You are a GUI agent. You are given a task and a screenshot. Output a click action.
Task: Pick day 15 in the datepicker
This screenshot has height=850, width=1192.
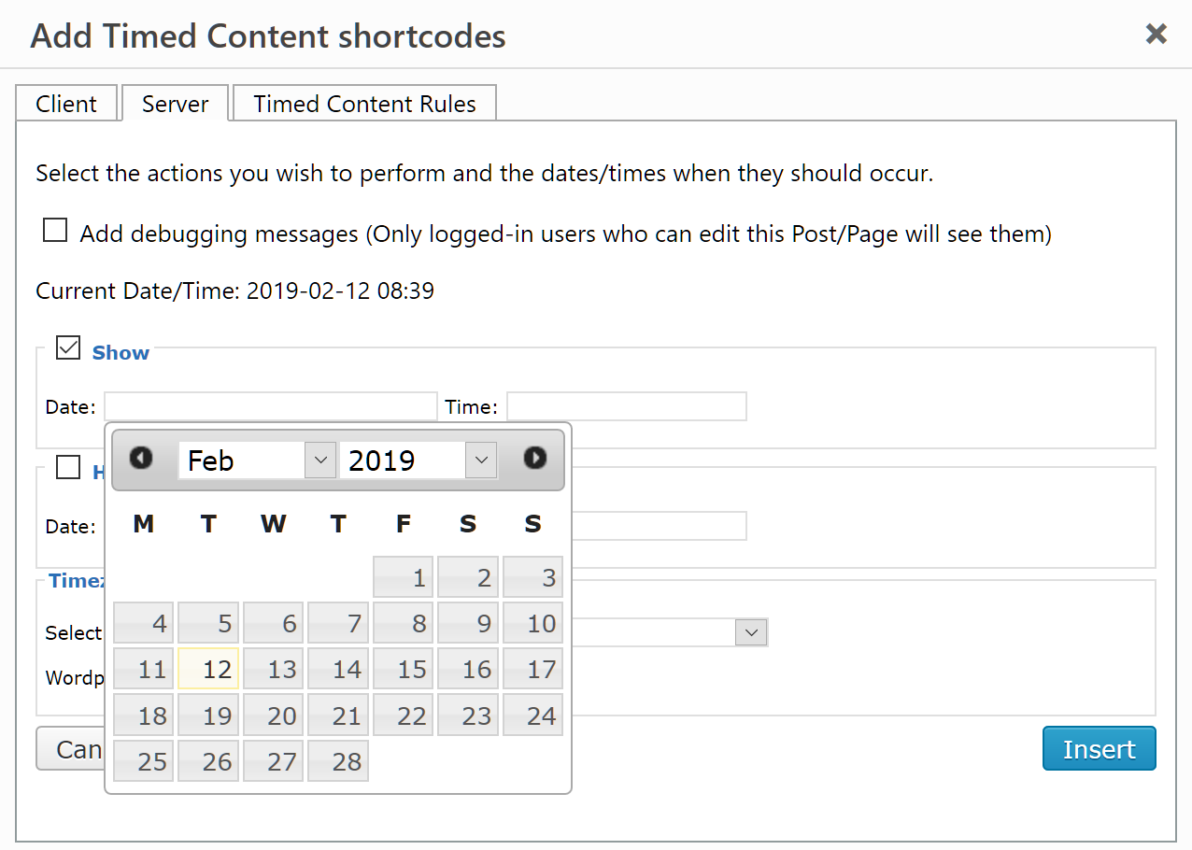point(404,669)
